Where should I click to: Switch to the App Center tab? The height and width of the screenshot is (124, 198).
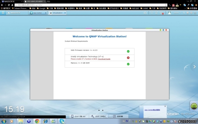pyautogui.click(x=37, y=13)
